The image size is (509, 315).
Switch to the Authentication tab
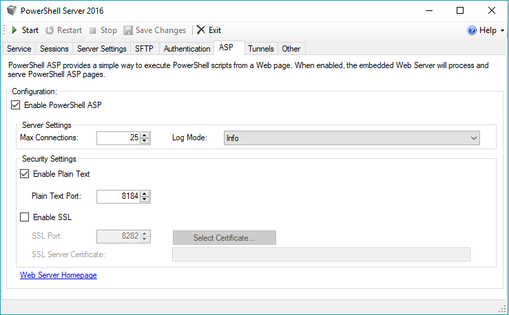[187, 49]
